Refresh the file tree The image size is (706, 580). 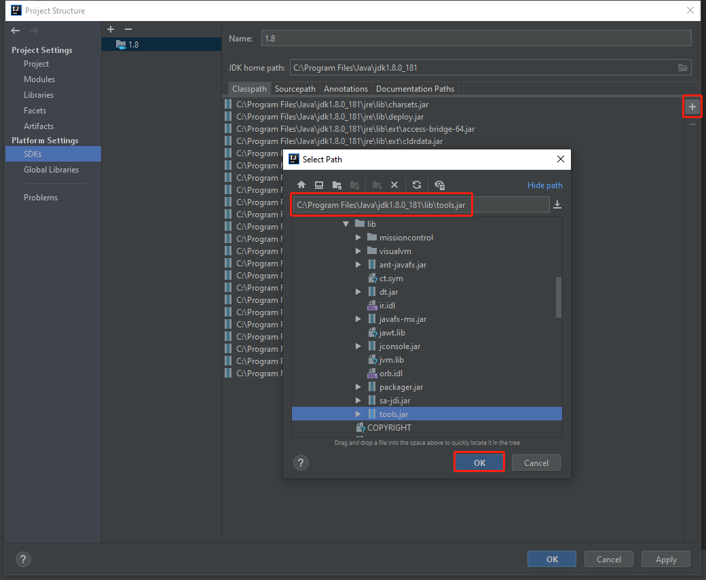pyautogui.click(x=417, y=185)
